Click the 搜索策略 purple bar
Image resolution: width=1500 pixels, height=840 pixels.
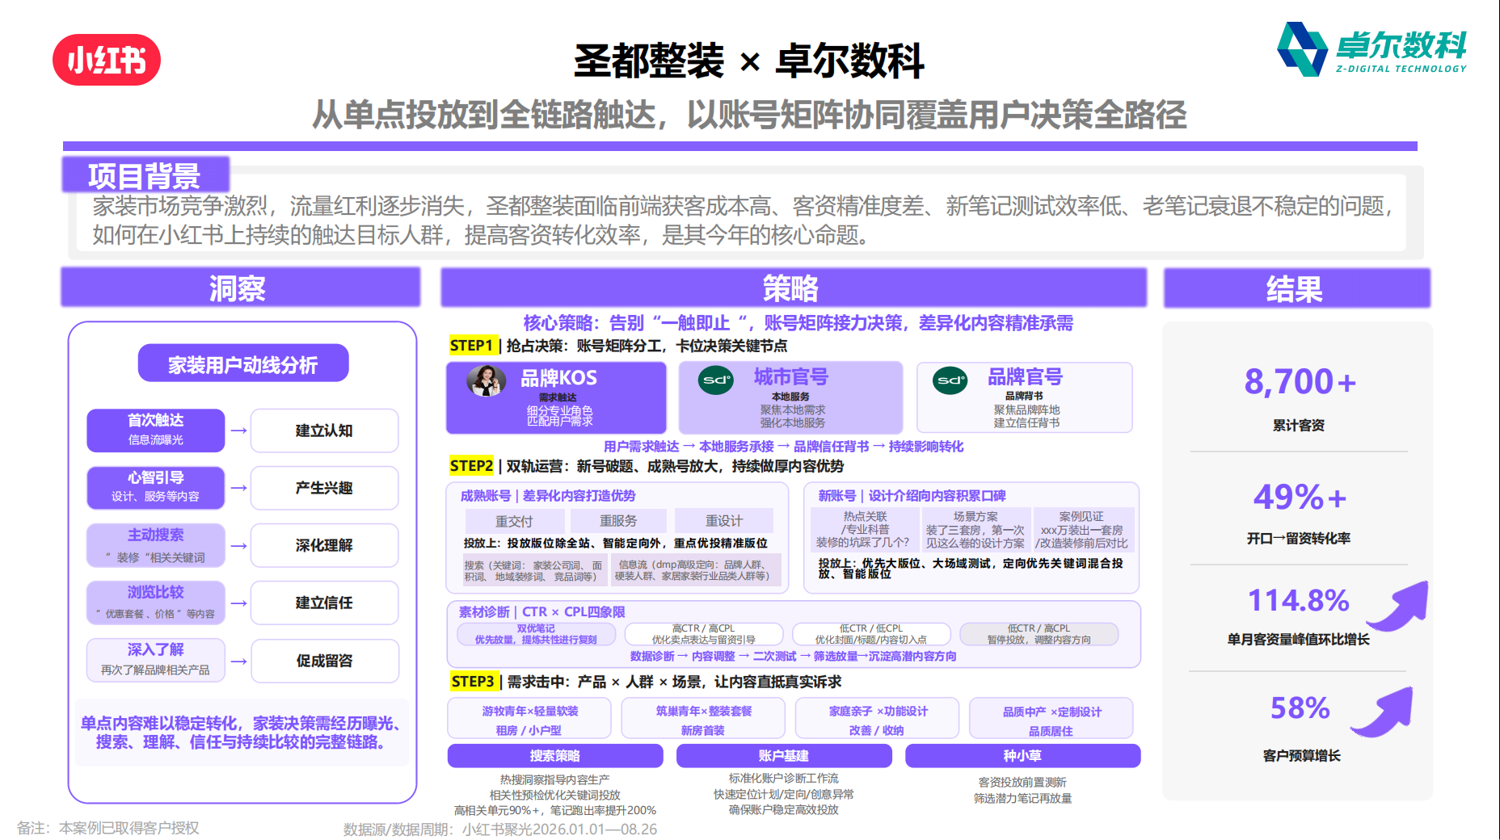point(555,756)
